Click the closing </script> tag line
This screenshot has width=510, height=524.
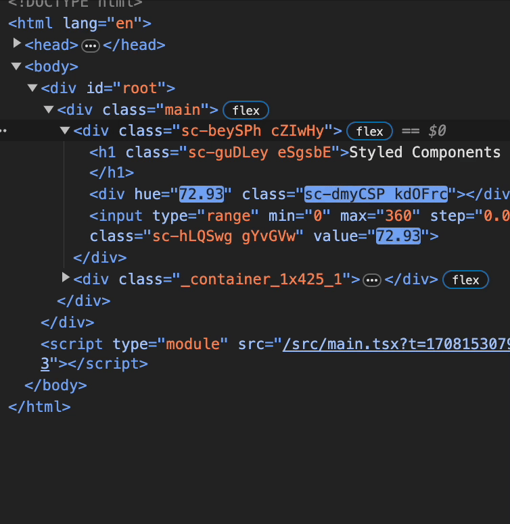(x=95, y=363)
